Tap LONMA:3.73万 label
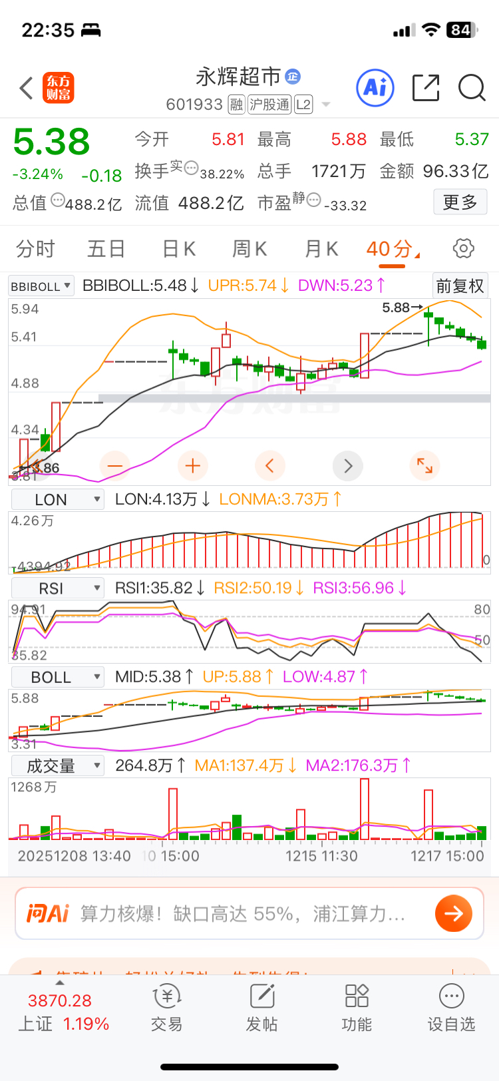The image size is (499, 1081). [280, 499]
